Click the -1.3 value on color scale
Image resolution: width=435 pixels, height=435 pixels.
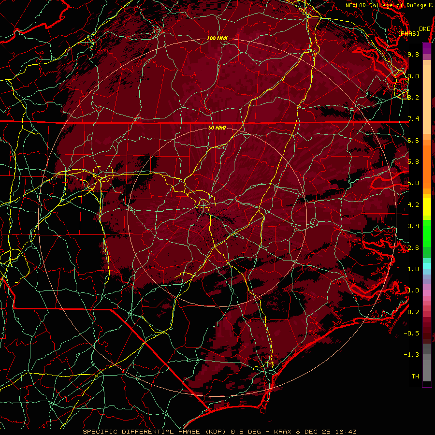pyautogui.click(x=411, y=355)
